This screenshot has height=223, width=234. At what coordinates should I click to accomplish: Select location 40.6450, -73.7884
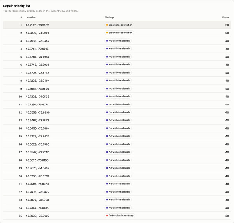click(x=38, y=128)
